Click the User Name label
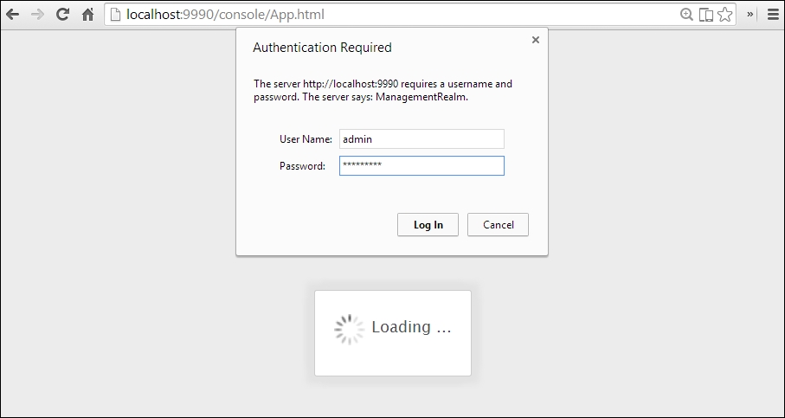785x418 pixels. 306,139
